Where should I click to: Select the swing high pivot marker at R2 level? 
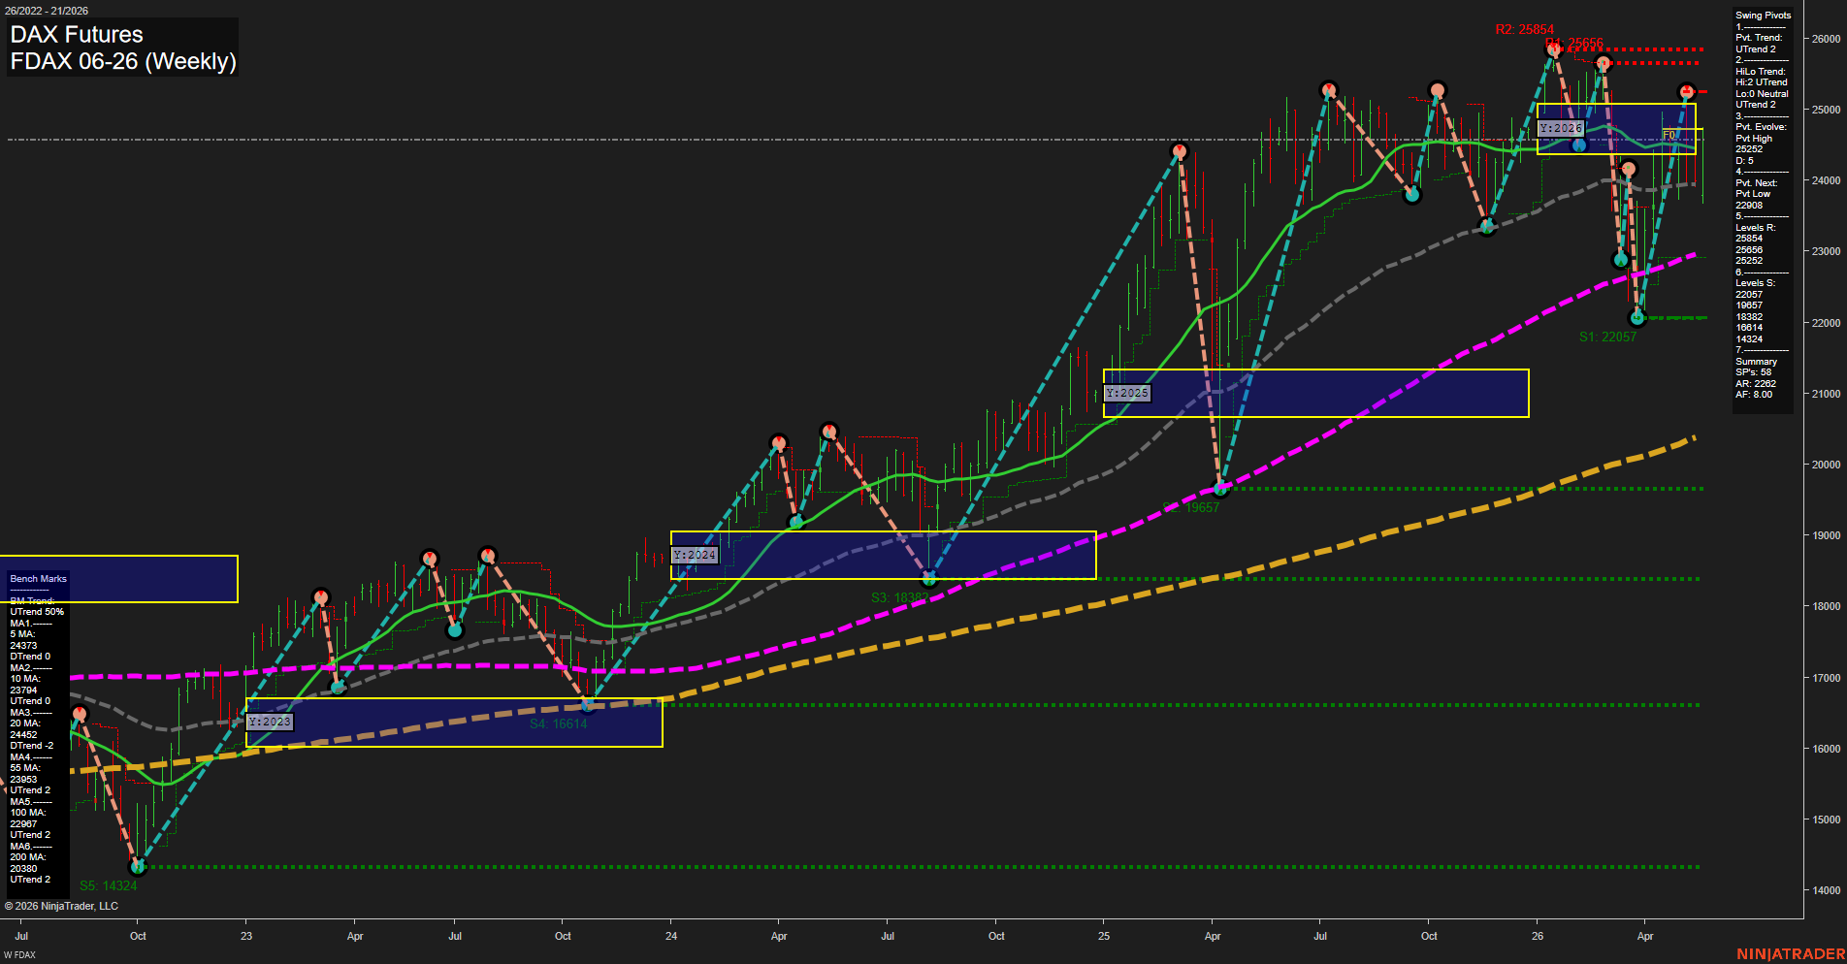coord(1554,48)
